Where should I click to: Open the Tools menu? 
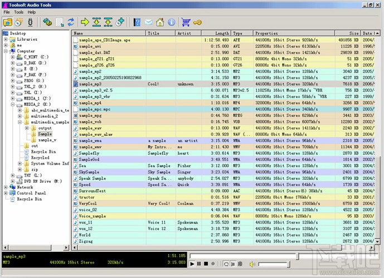point(19,12)
